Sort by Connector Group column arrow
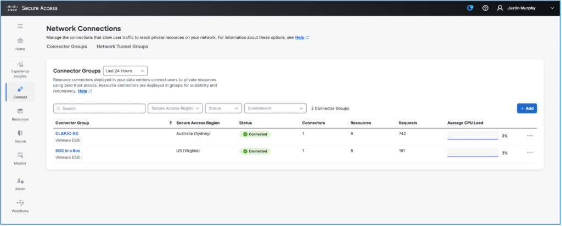 (x=171, y=123)
